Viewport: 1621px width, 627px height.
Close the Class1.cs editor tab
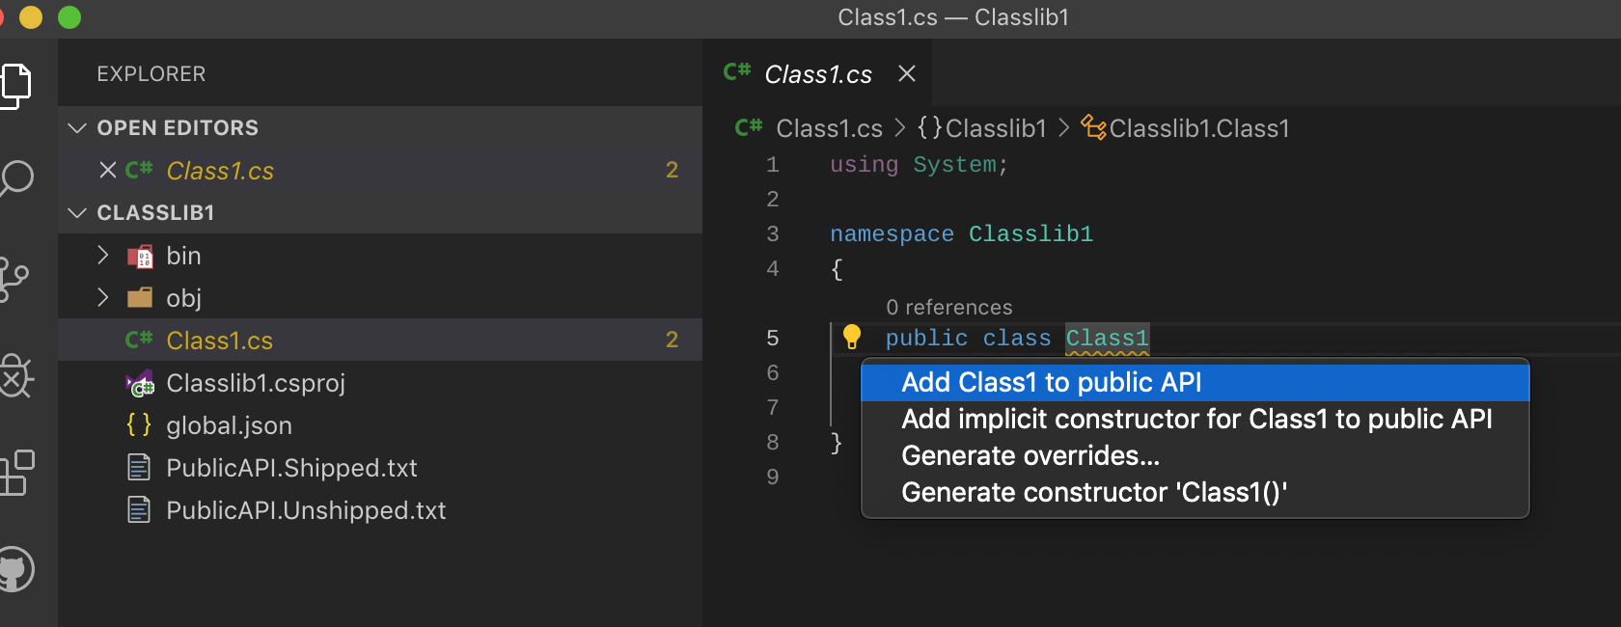click(906, 74)
